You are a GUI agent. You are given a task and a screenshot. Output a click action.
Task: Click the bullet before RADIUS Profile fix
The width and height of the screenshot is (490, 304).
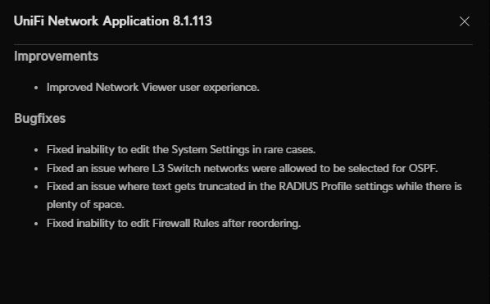point(36,187)
